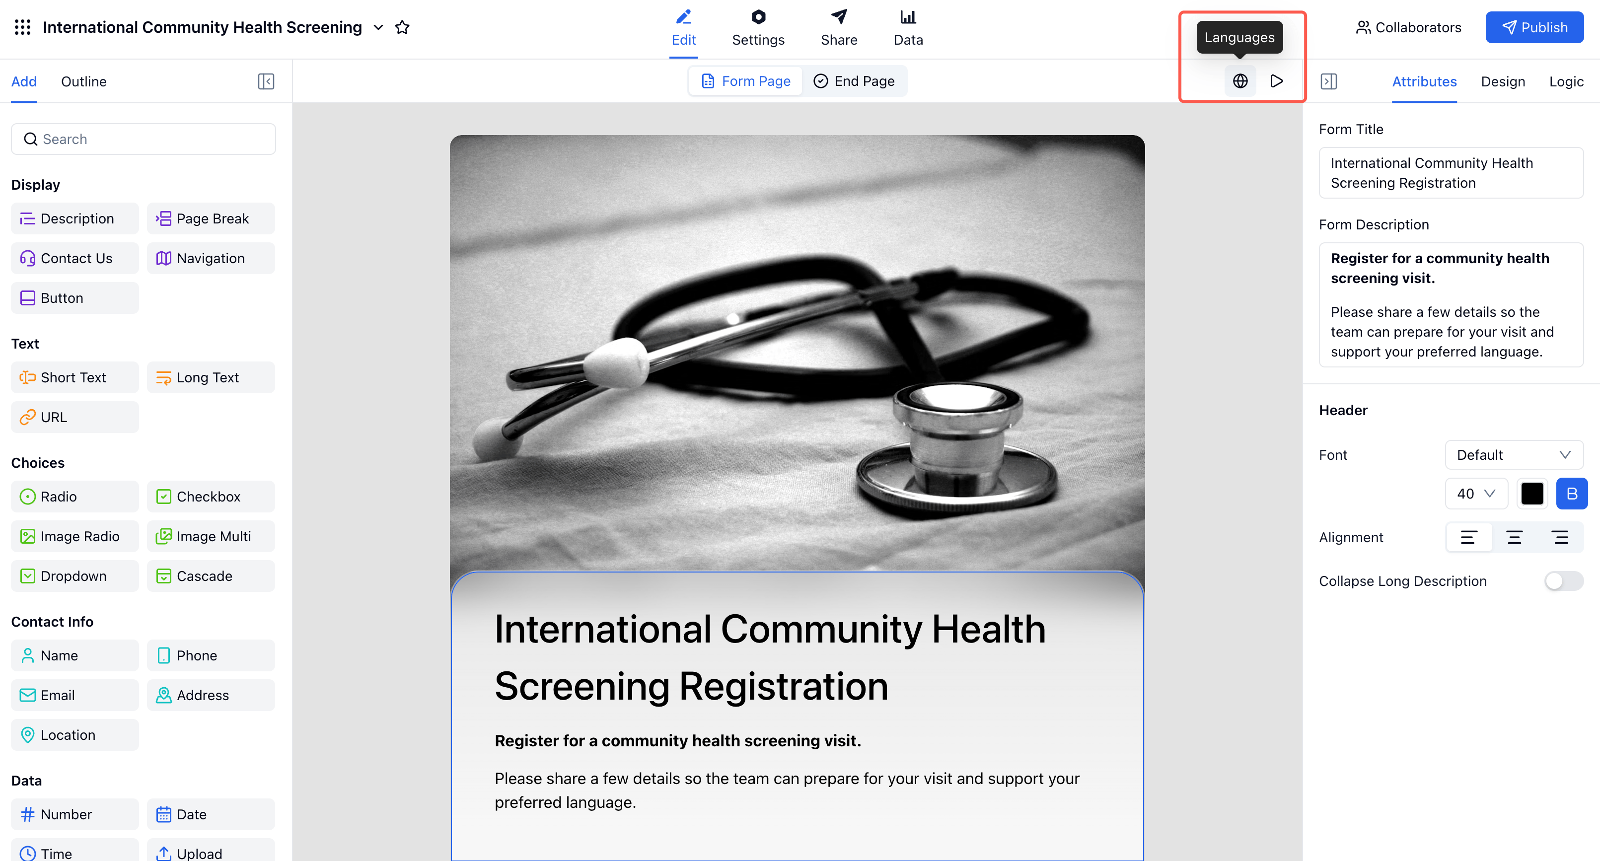Viewport: 1600px width, 861px height.
Task: Toggle Collapse Long Description switch
Action: 1563,581
